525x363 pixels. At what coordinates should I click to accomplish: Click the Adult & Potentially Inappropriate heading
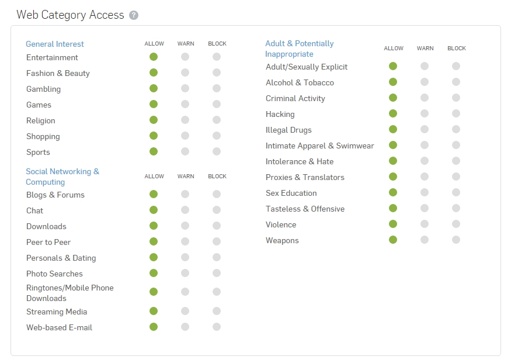299,49
